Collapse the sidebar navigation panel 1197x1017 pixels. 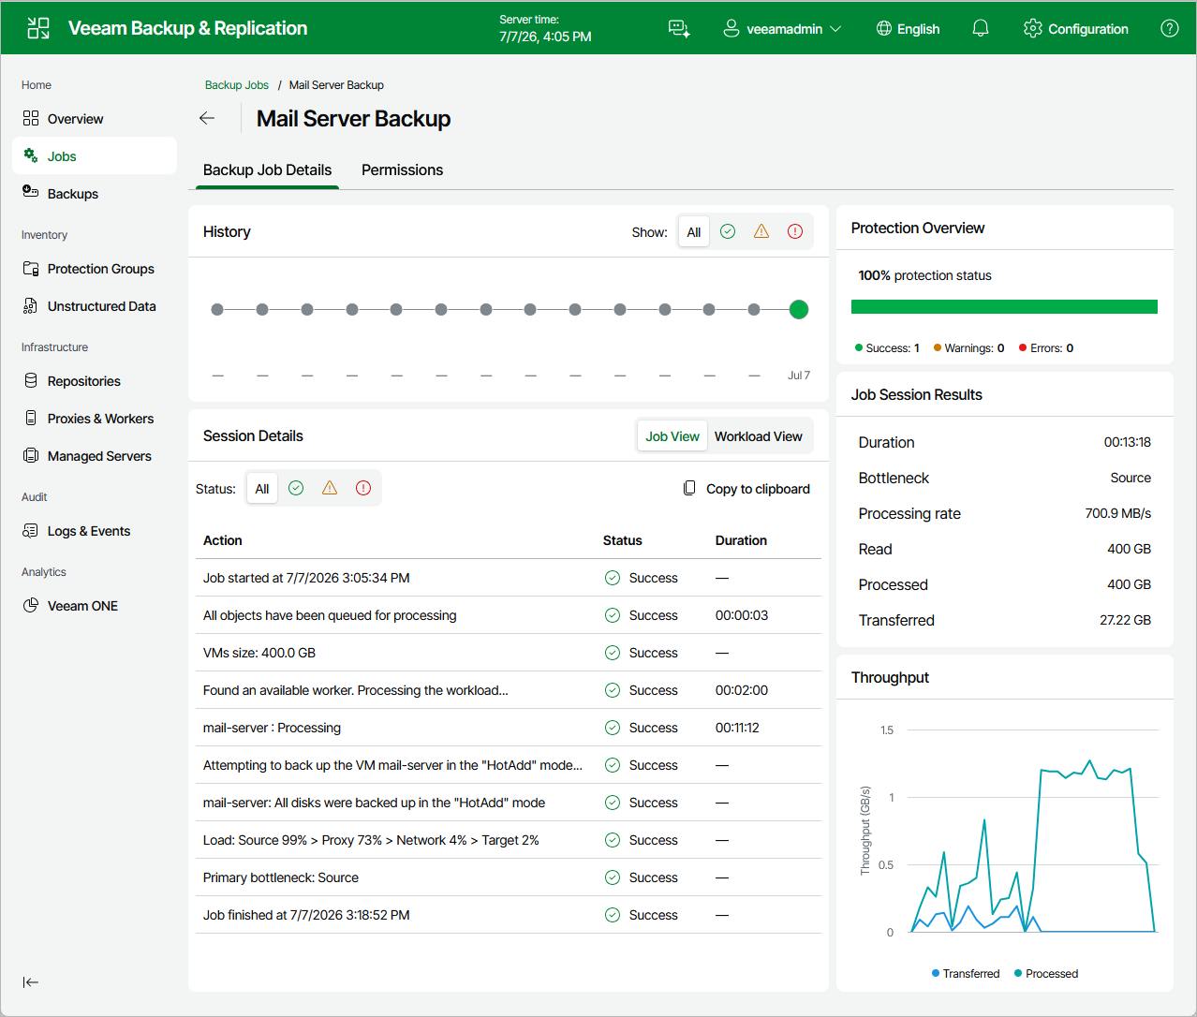(x=31, y=982)
